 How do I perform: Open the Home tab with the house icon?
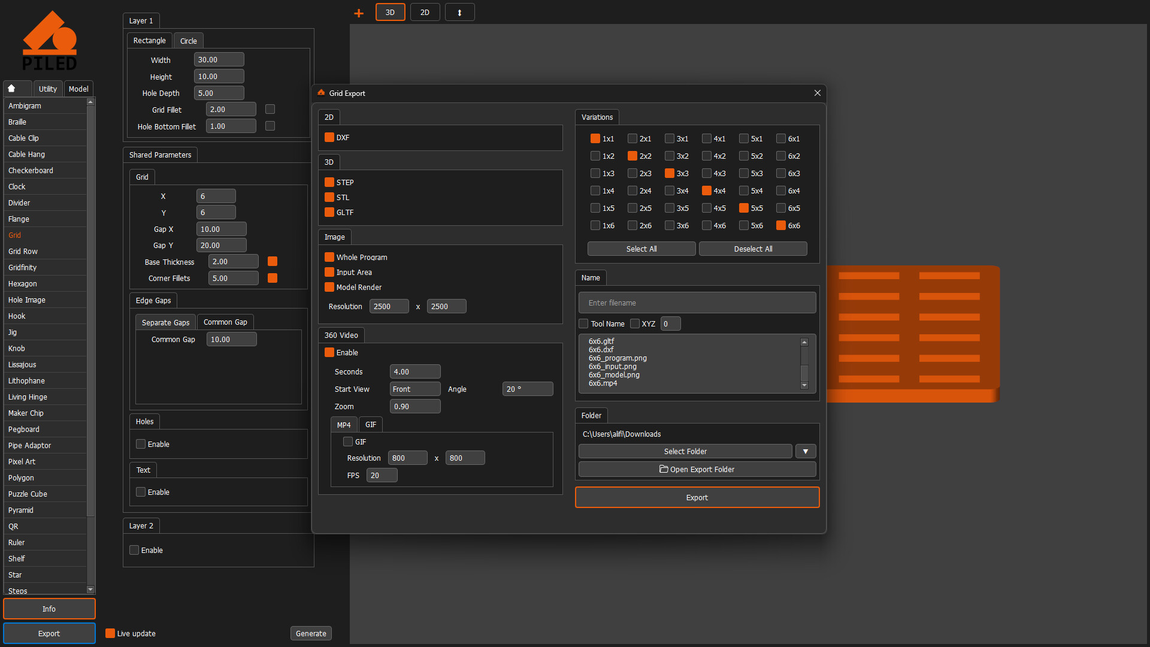(x=17, y=88)
